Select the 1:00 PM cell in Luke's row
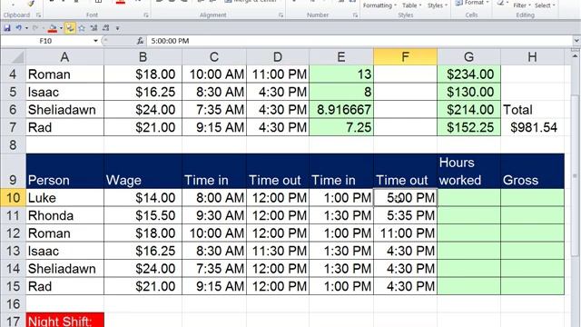The height and width of the screenshot is (327, 581). [x=341, y=198]
